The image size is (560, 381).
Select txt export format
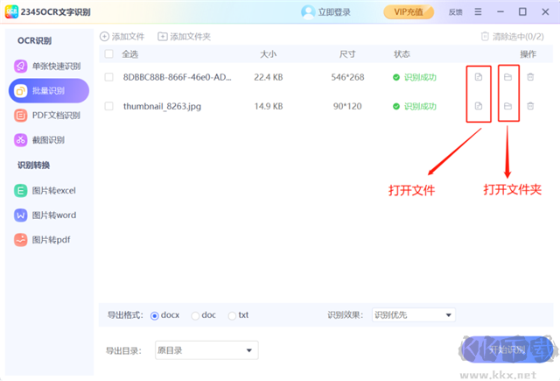point(232,315)
